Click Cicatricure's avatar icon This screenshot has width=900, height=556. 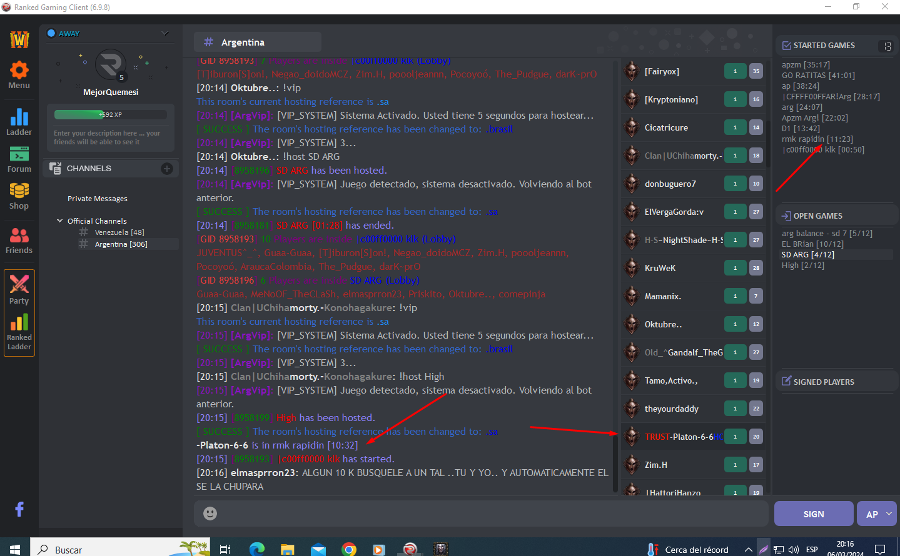[632, 127]
